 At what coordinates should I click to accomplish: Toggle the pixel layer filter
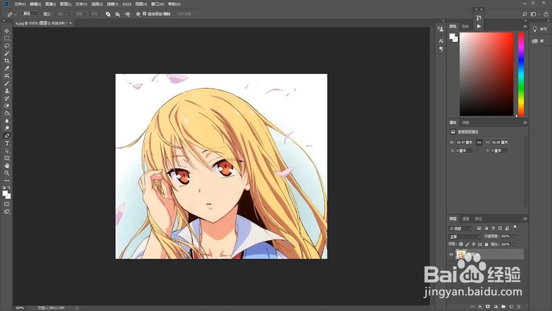(x=479, y=228)
